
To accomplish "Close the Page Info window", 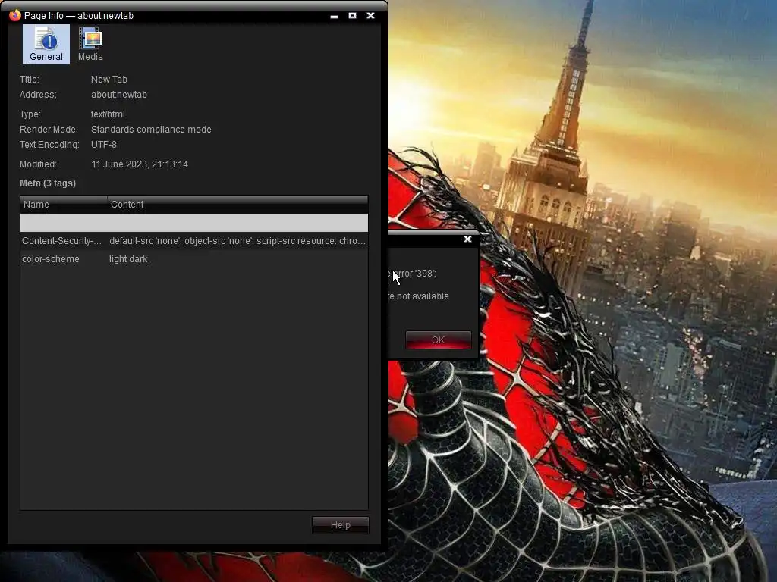I will pos(370,16).
